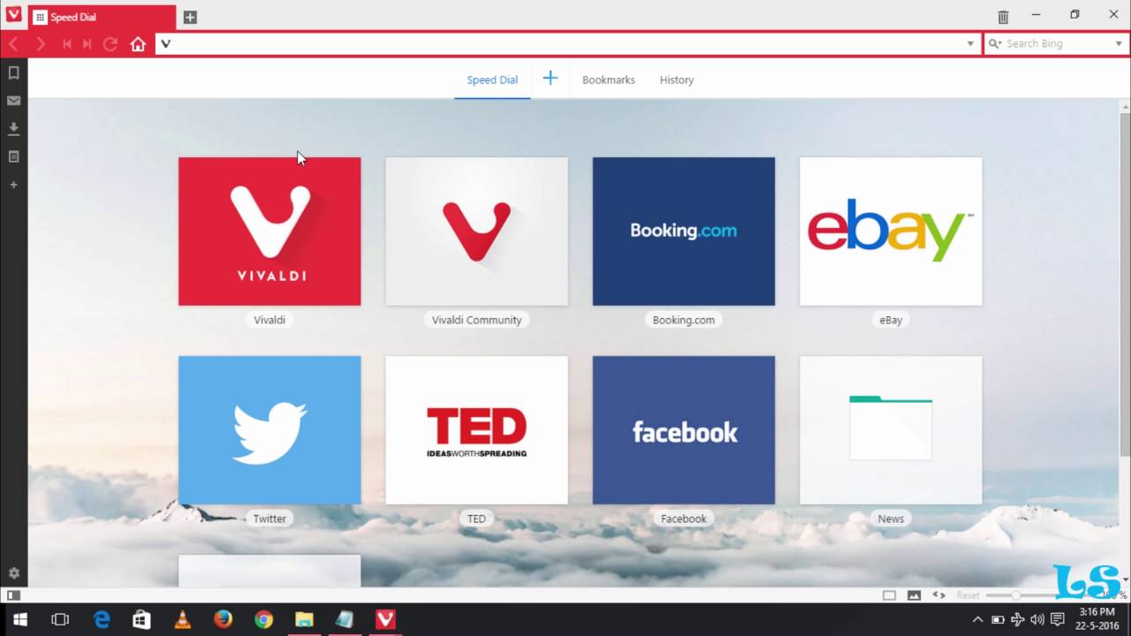Open the volume control in tray
The width and height of the screenshot is (1131, 636).
[1036, 619]
